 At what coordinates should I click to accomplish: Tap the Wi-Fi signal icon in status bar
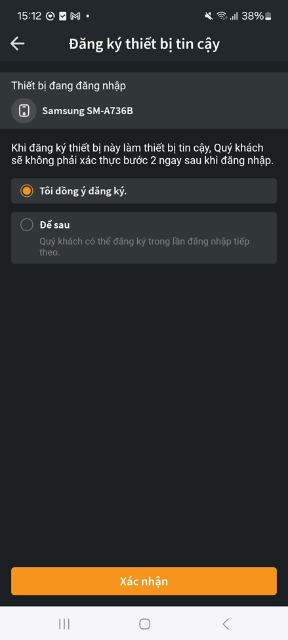click(222, 16)
